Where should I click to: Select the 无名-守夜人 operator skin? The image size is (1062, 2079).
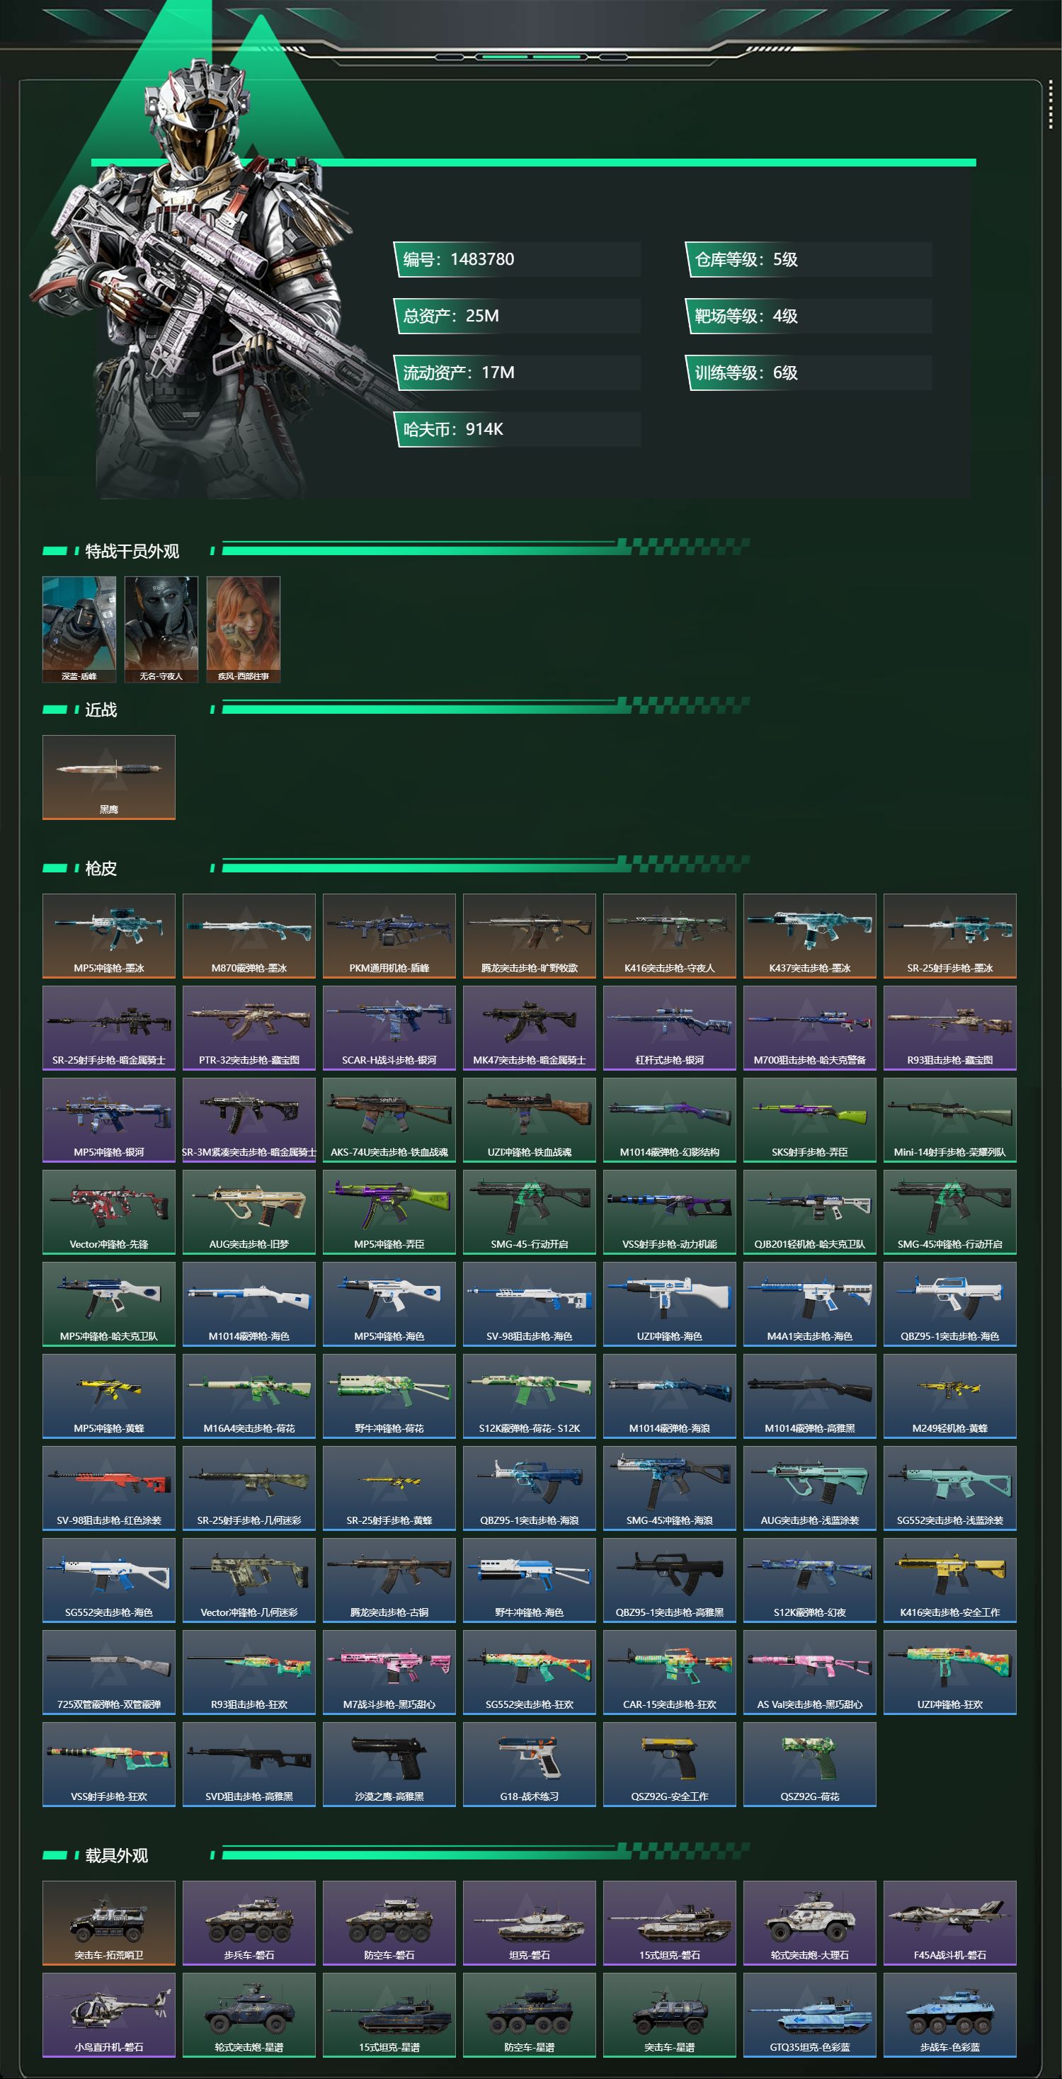pos(161,630)
